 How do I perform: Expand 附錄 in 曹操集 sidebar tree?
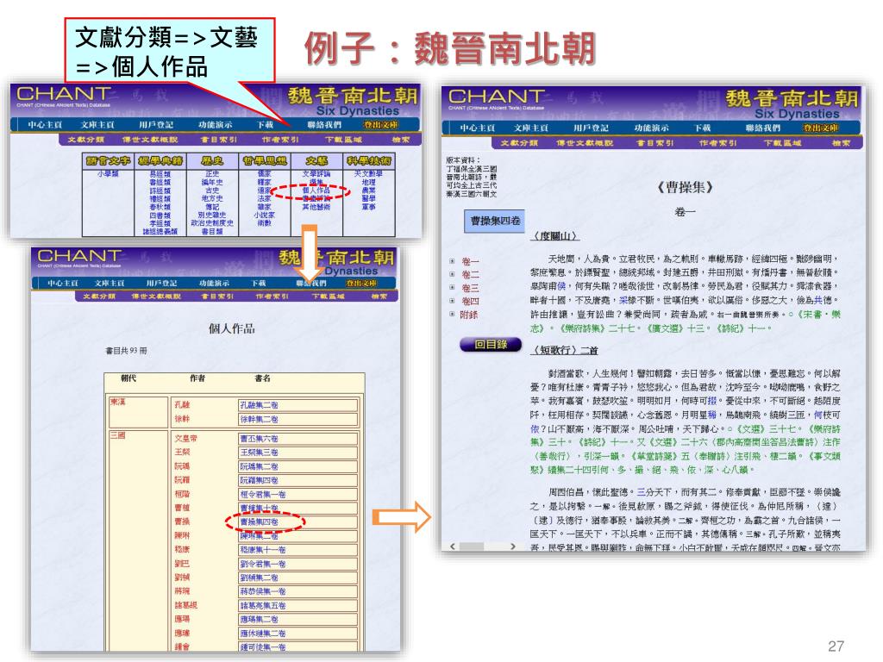(452, 314)
